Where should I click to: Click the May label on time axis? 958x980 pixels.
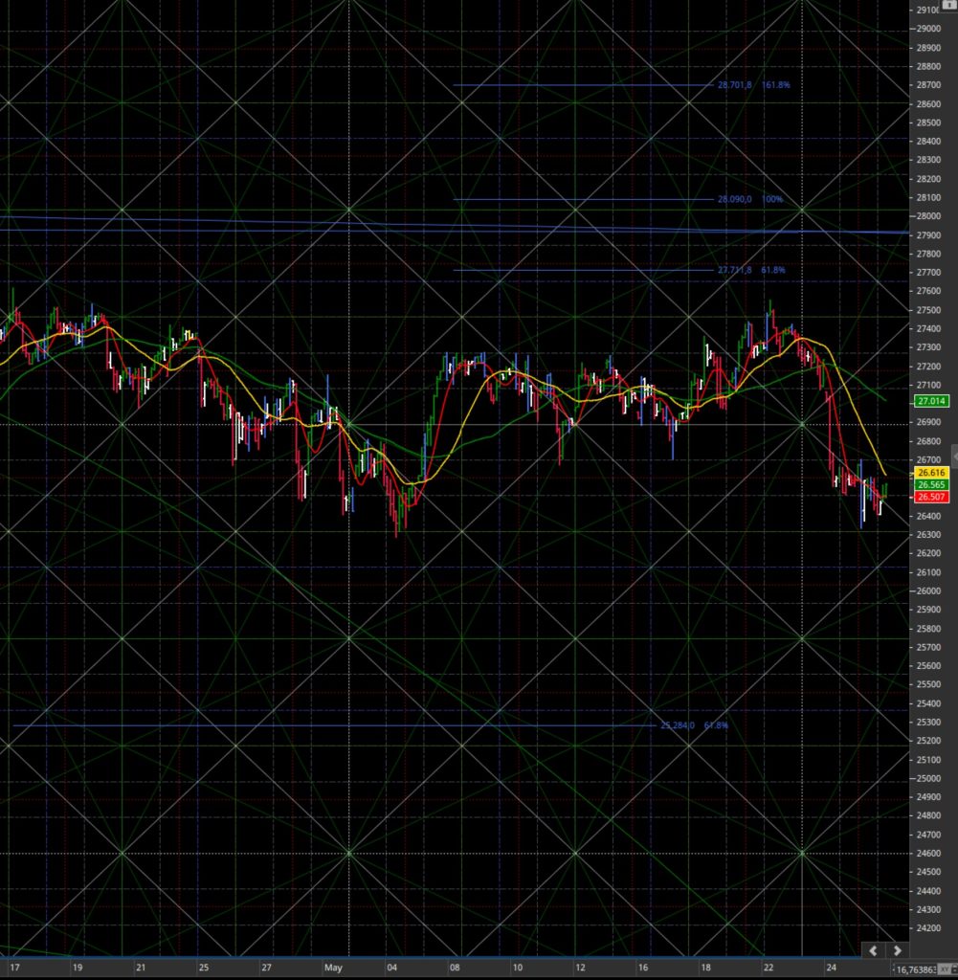(333, 968)
